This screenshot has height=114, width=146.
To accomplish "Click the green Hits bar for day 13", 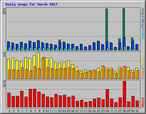I will pyautogui.click(x=60, y=41).
